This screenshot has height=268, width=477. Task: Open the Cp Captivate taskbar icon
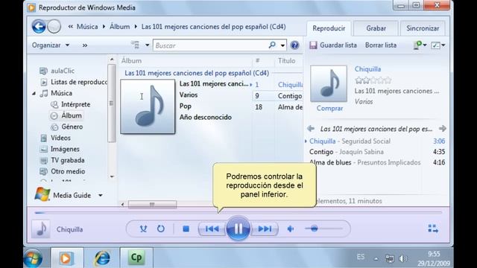pyautogui.click(x=136, y=258)
